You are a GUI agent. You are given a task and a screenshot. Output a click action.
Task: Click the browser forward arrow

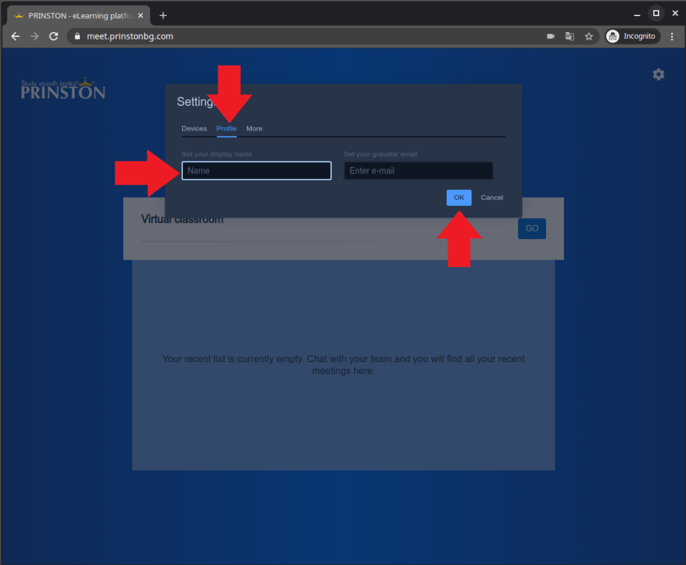coord(35,36)
